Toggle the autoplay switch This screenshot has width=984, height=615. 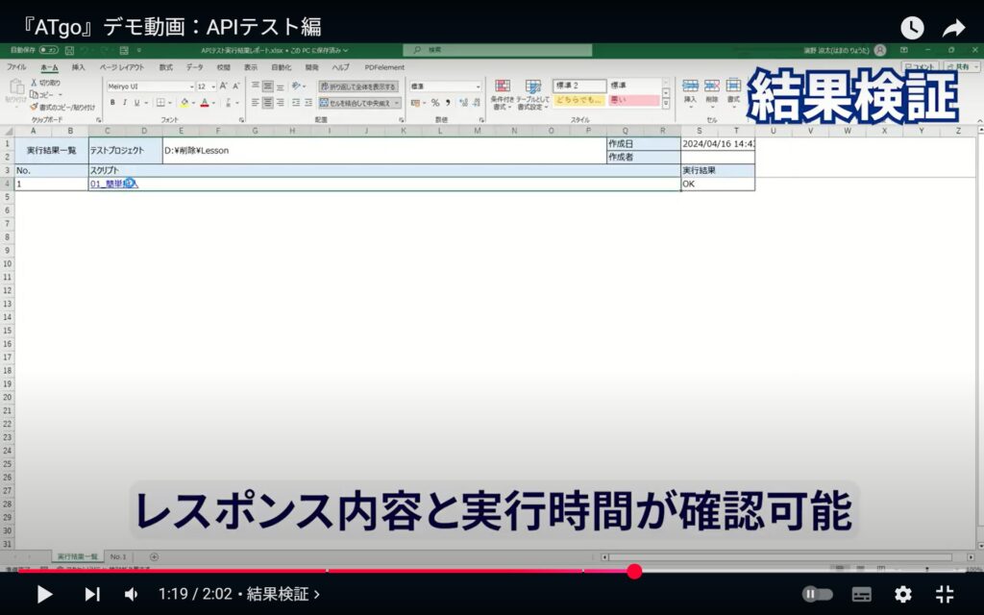point(817,594)
